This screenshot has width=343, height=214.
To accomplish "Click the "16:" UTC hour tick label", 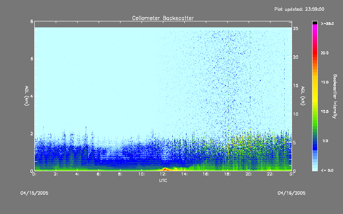I will pos(206,174).
